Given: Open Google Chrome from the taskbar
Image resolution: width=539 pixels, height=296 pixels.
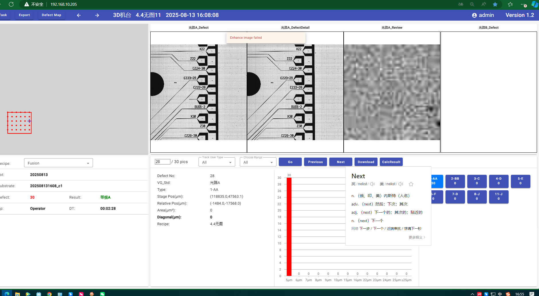Looking at the screenshot, I should 49,294.
